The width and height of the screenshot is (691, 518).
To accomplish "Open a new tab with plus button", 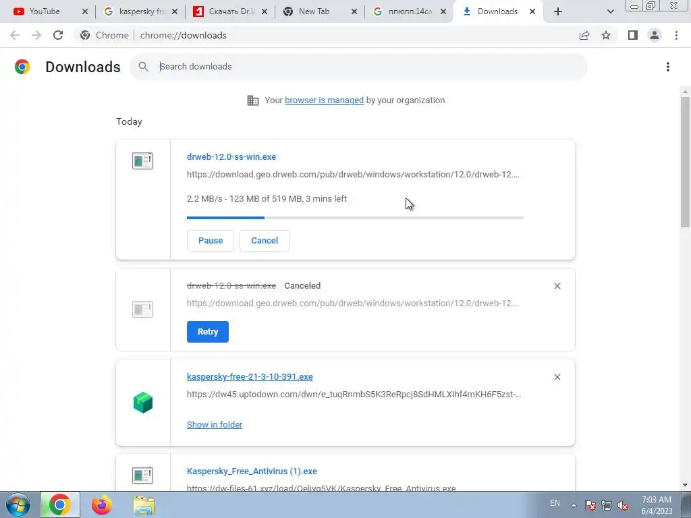I will tap(558, 11).
